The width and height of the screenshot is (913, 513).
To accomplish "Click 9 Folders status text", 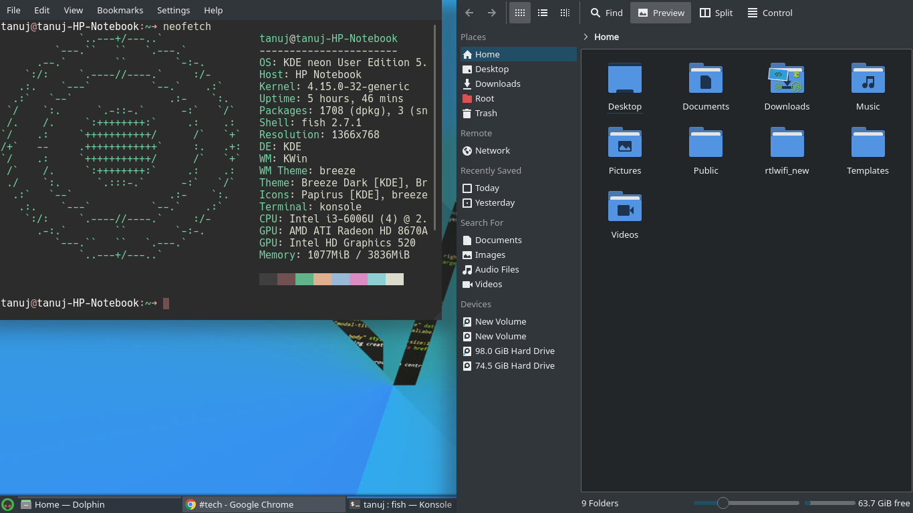I will pos(600,503).
